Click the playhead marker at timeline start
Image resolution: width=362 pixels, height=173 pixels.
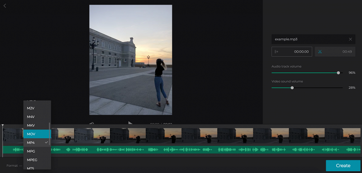(x=3, y=125)
